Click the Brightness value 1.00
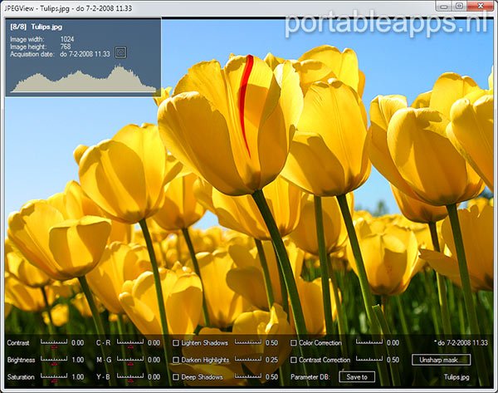Screen dimensions: 498x393 [x=77, y=360]
